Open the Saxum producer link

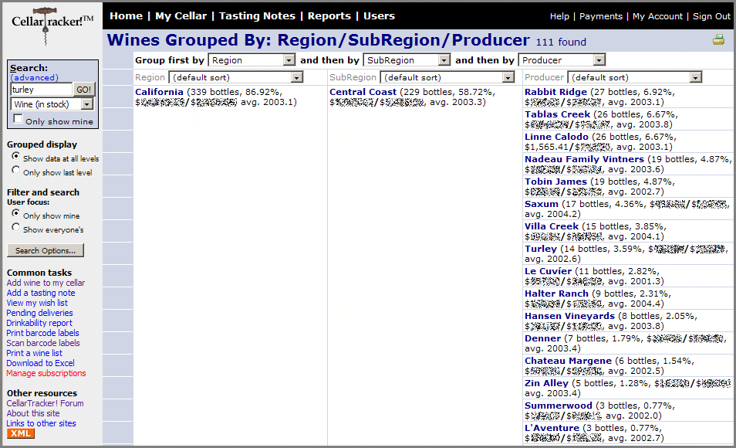(x=542, y=204)
